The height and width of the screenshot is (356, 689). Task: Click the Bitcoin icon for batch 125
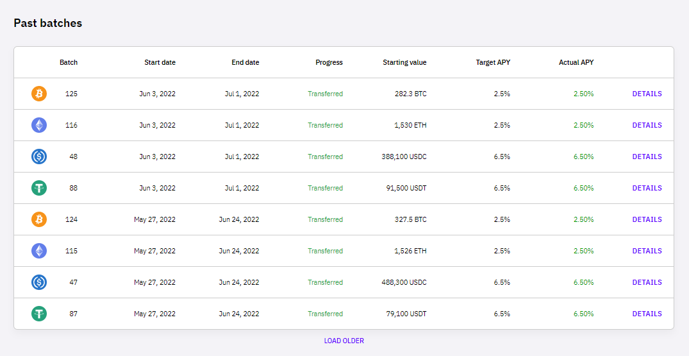click(39, 94)
